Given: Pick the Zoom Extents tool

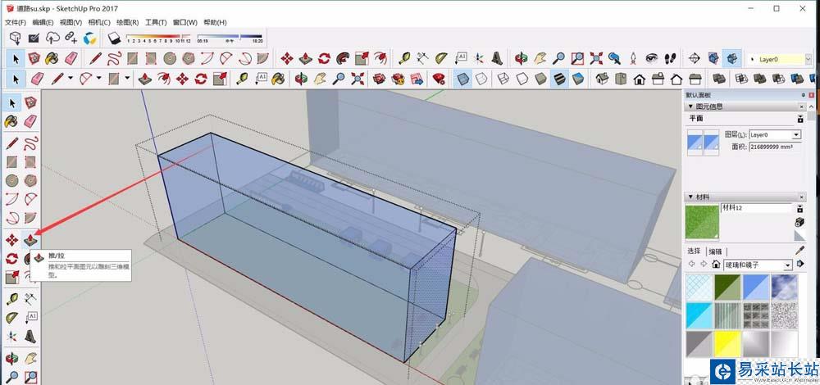Looking at the screenshot, I should tap(596, 58).
